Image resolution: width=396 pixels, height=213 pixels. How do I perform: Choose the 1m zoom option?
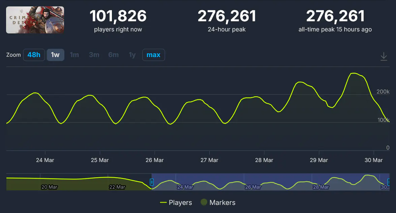click(x=74, y=55)
